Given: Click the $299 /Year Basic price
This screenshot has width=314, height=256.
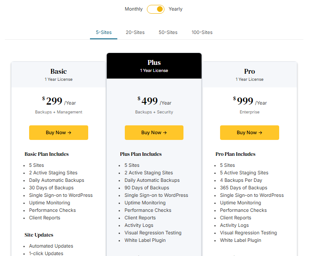Looking at the screenshot, I should [59, 102].
